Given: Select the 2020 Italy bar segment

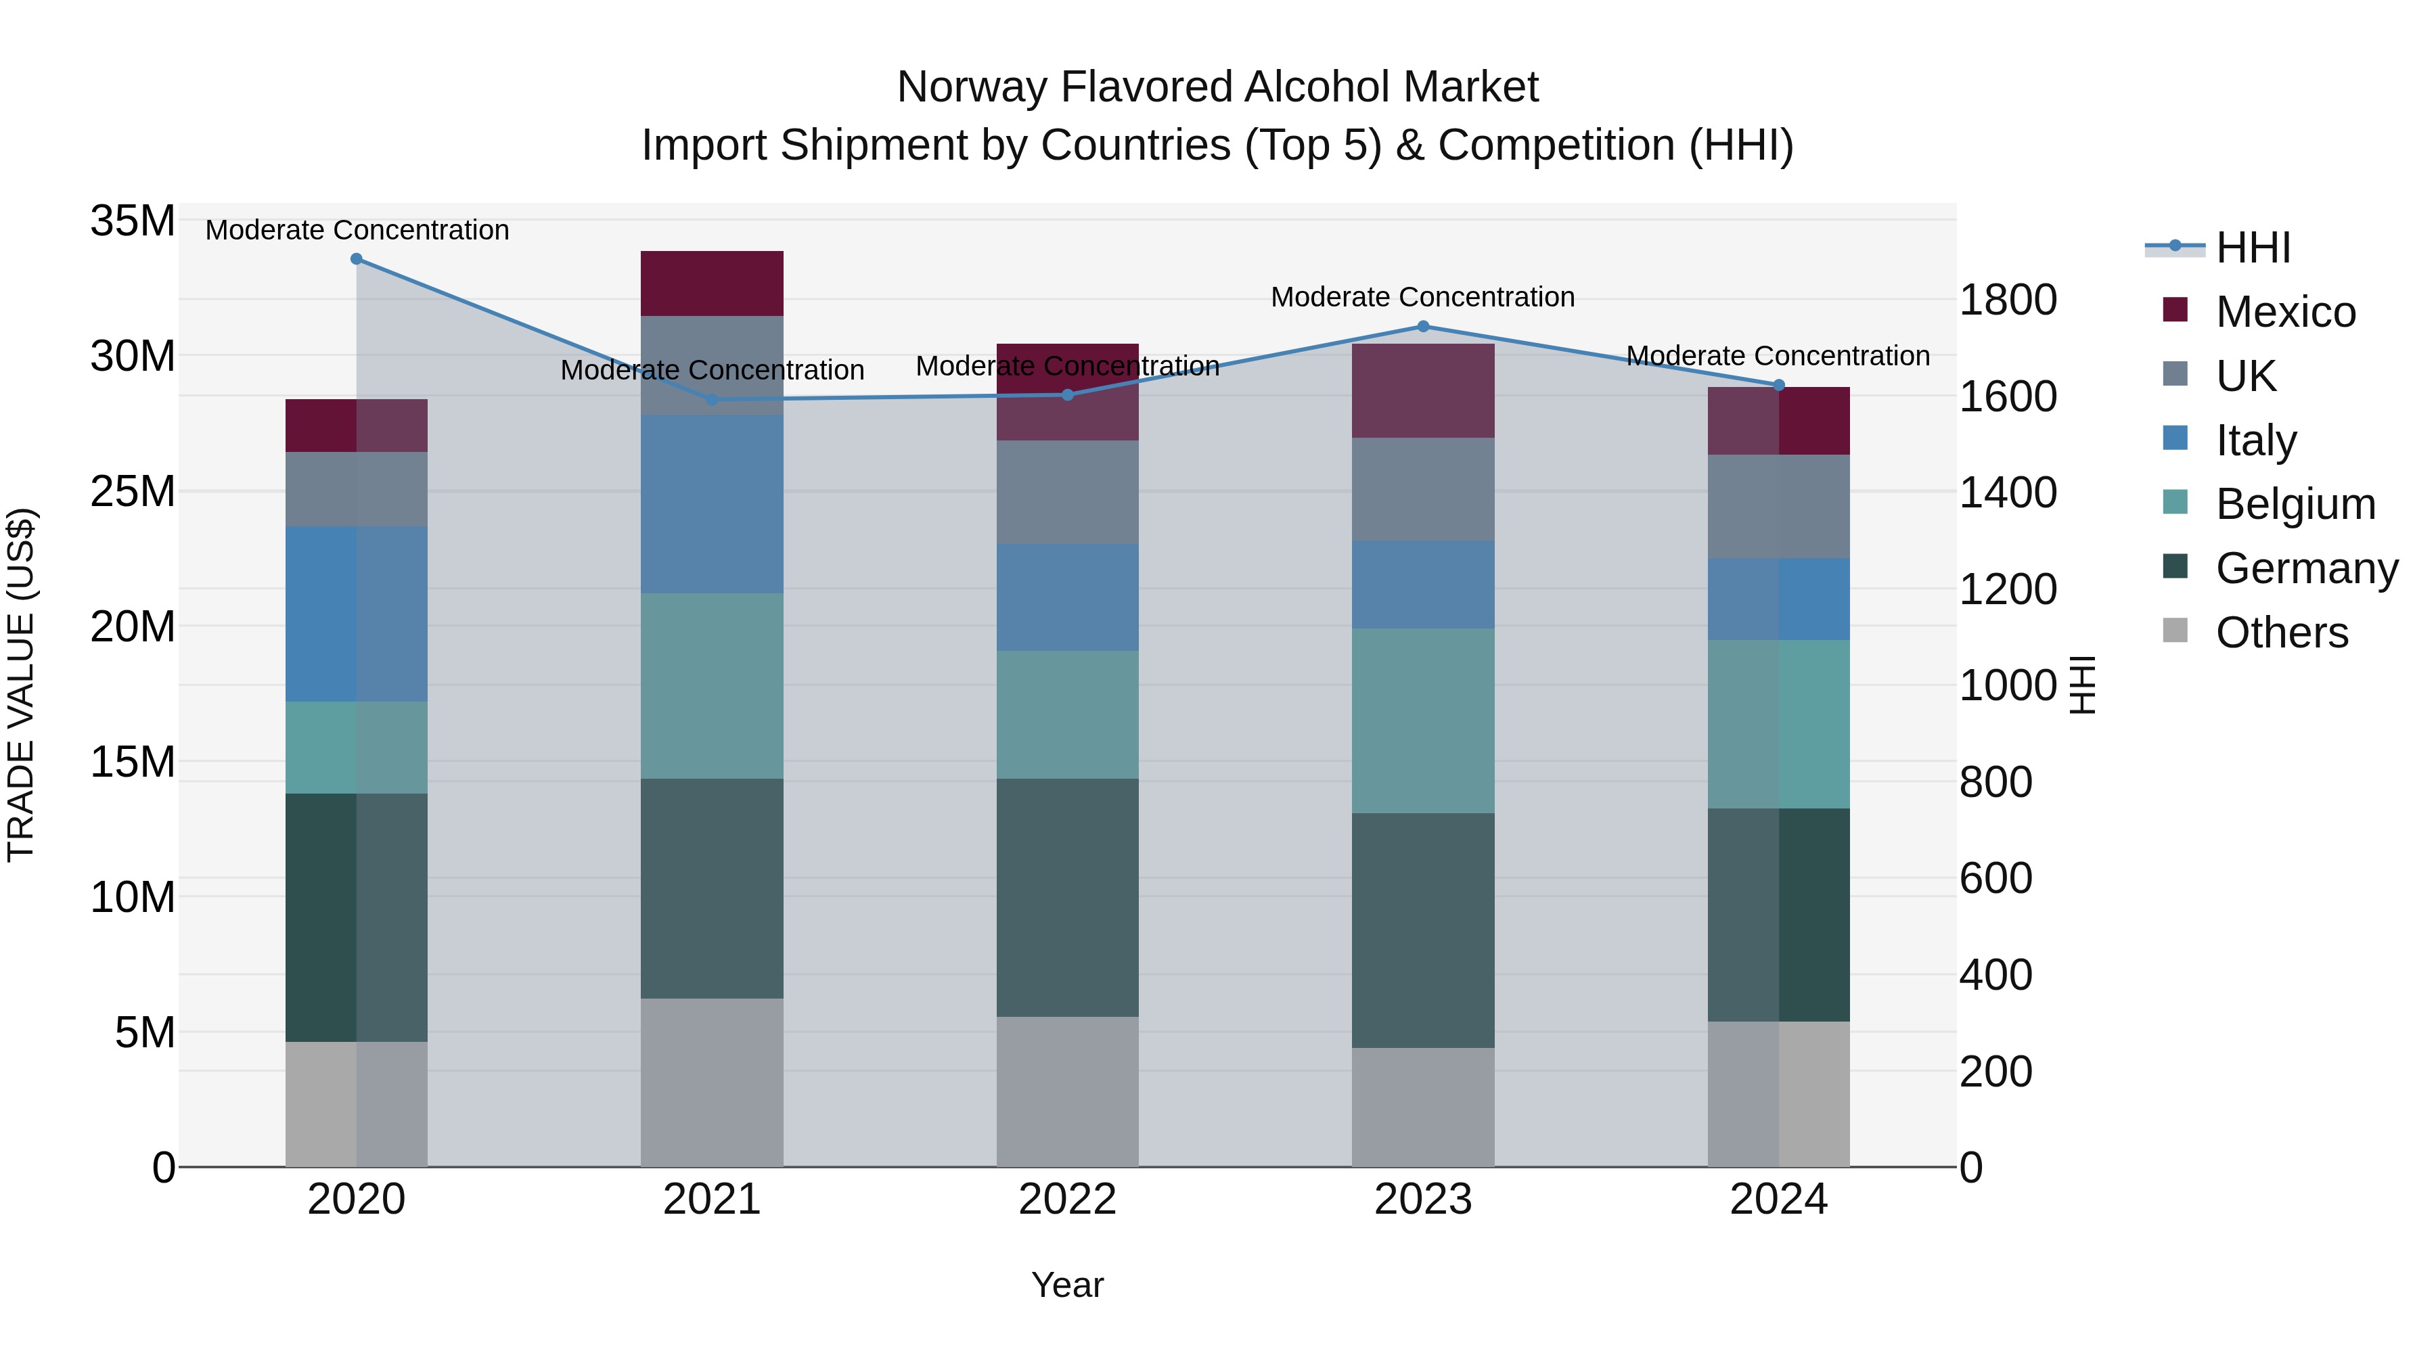Looking at the screenshot, I should tap(357, 614).
